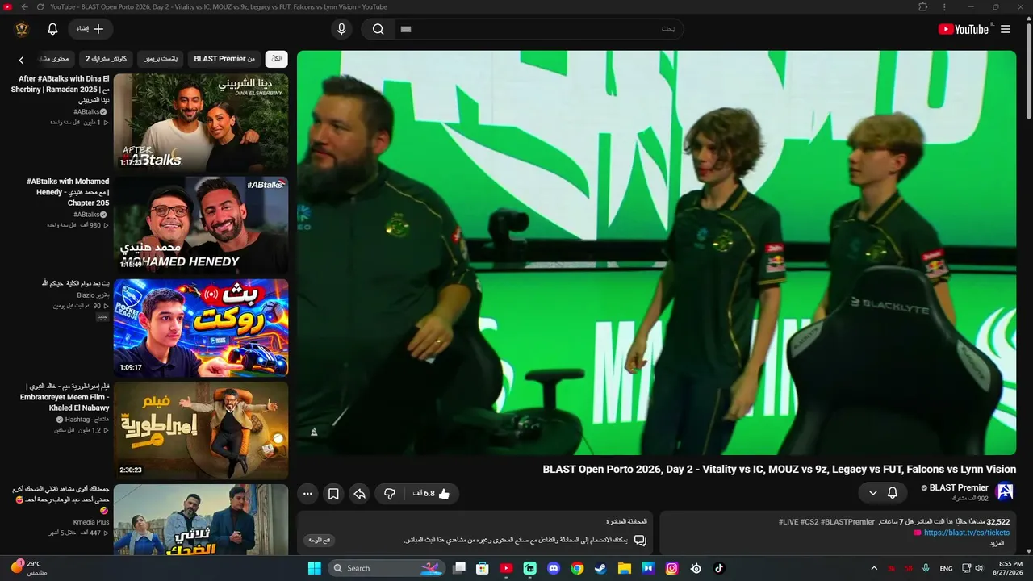Select the 'الكل' filter chip
Viewport: 1033px width, 581px height.
coord(276,59)
